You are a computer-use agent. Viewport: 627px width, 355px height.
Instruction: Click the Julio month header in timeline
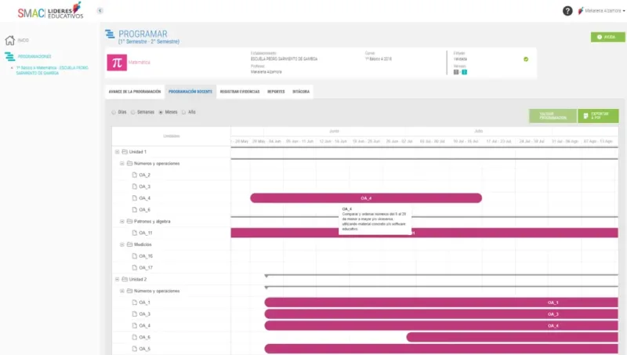[478, 131]
